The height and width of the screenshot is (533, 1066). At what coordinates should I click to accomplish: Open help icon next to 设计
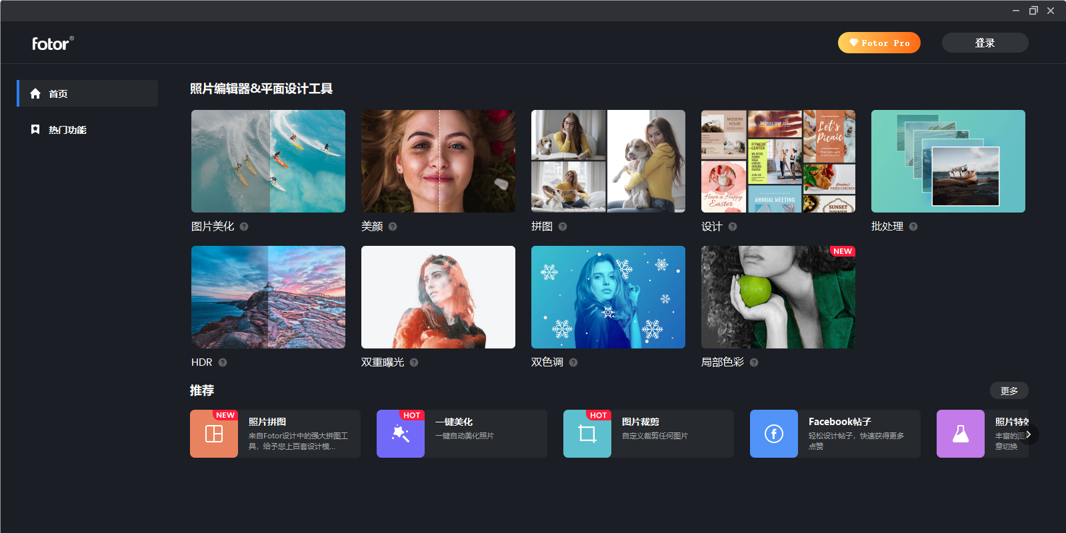pyautogui.click(x=733, y=227)
